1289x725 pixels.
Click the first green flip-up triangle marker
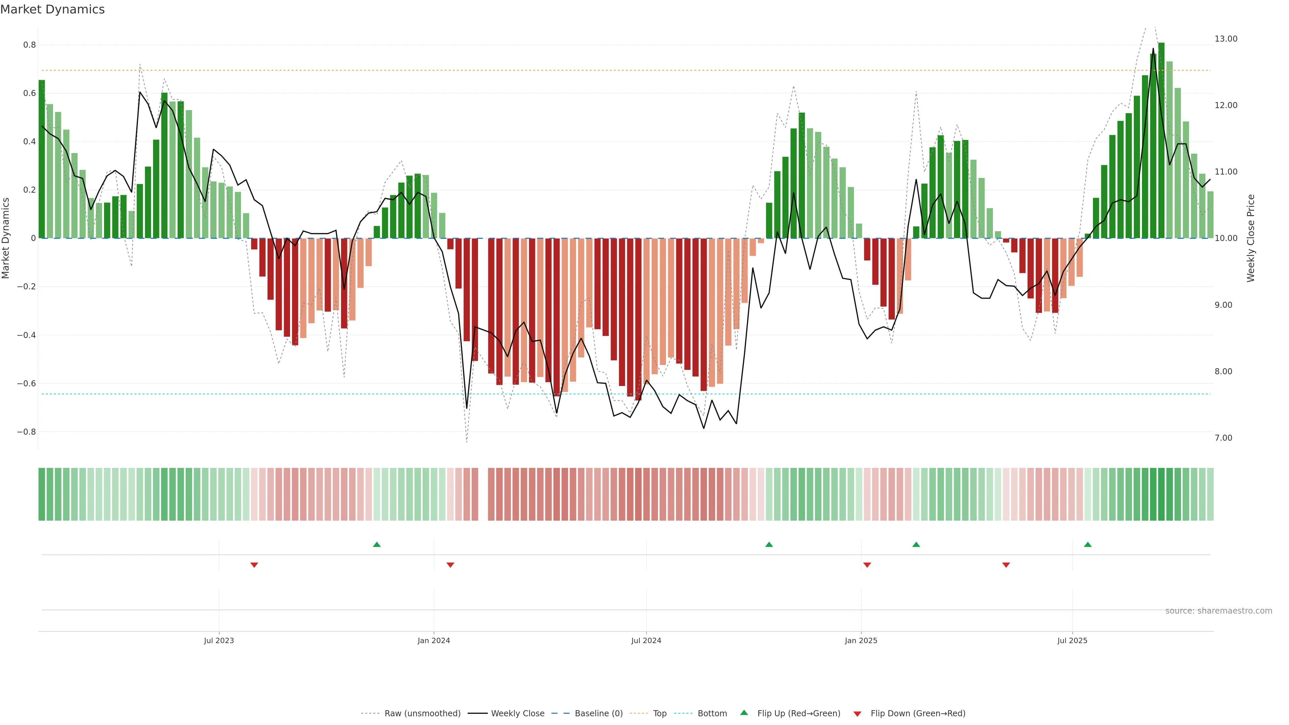point(377,544)
